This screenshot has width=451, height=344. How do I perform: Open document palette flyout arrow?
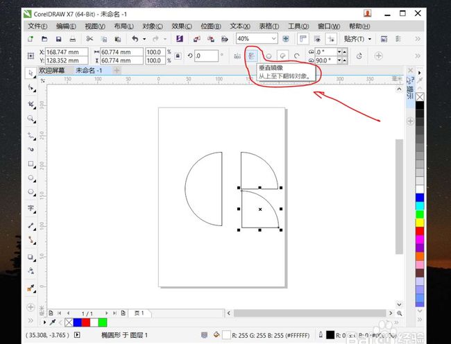[44, 322]
